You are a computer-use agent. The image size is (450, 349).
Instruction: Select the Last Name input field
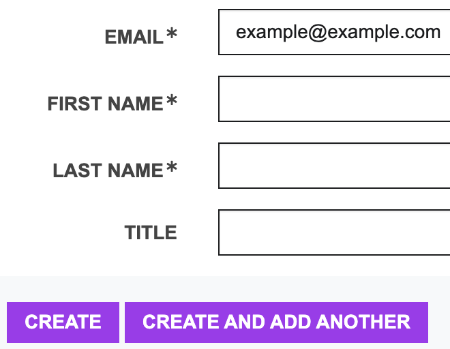(x=334, y=166)
